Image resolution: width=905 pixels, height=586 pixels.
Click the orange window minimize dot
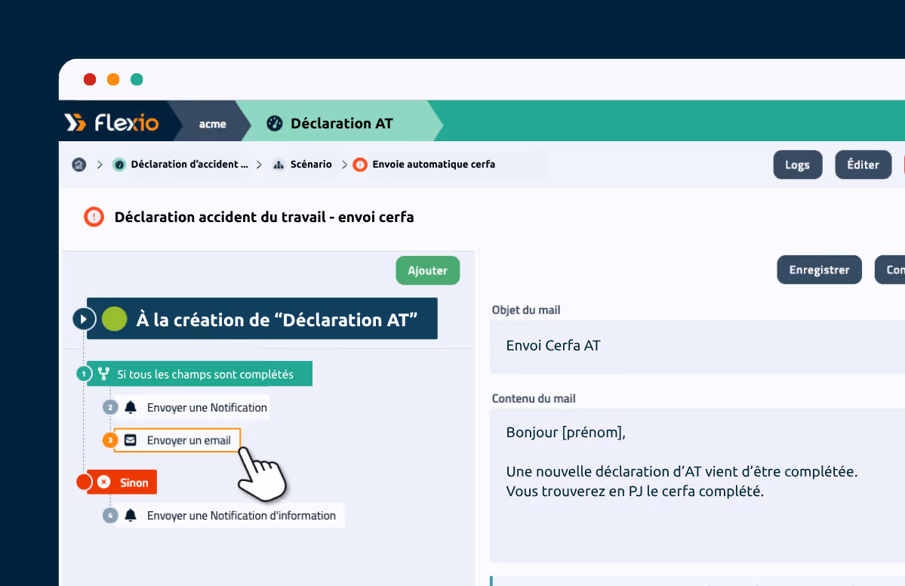click(x=113, y=79)
